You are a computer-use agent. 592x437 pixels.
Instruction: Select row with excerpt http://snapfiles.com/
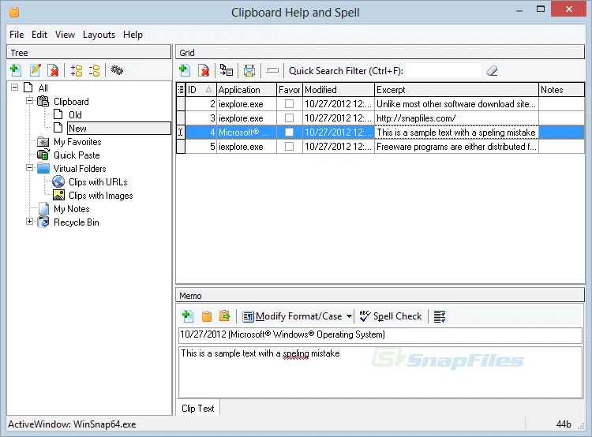(380, 118)
